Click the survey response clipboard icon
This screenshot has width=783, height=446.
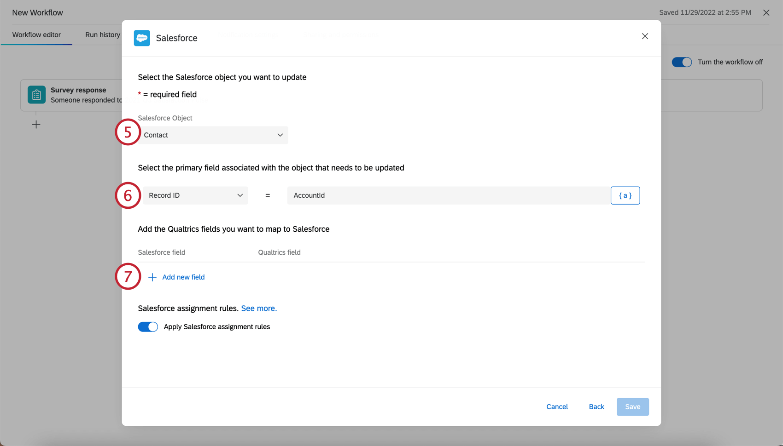pos(36,95)
